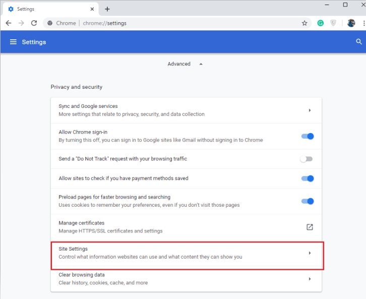Reload the Settings page

coord(34,23)
